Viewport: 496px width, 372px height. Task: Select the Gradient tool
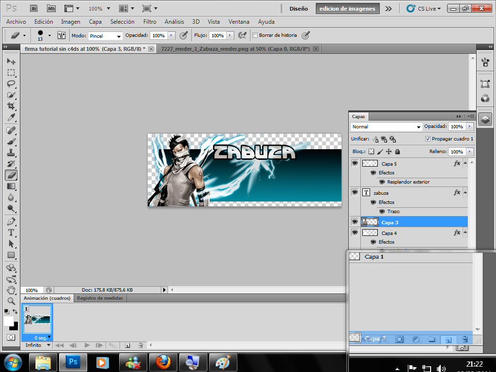tap(11, 186)
